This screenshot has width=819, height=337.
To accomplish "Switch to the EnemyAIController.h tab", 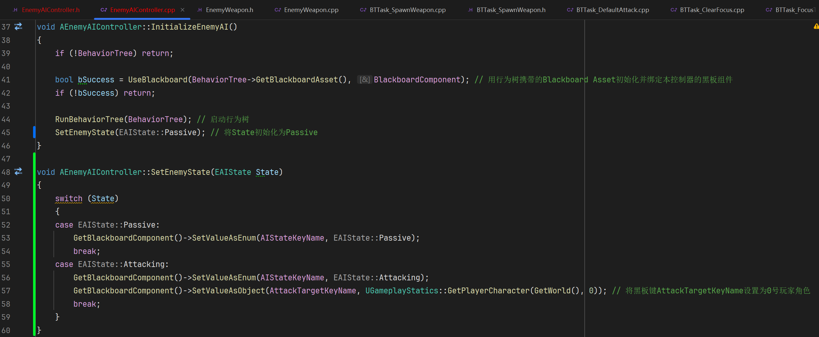I will pos(46,10).
